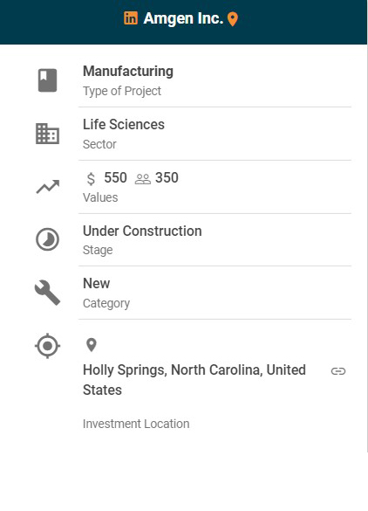Click gray pin above Holly Springs
The width and height of the screenshot is (368, 511).
pos(92,345)
